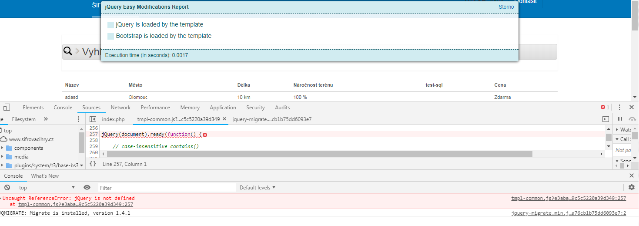Click the Cena column header
Viewport: 639px width, 226px height.
[500, 85]
